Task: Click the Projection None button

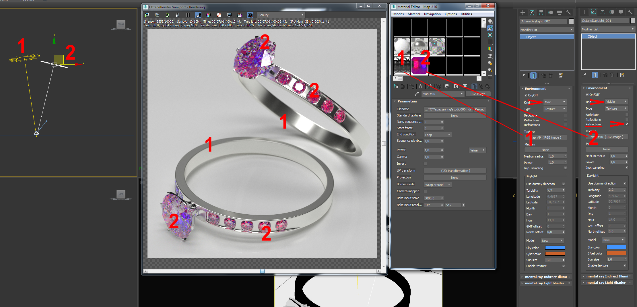Action: [x=455, y=178]
